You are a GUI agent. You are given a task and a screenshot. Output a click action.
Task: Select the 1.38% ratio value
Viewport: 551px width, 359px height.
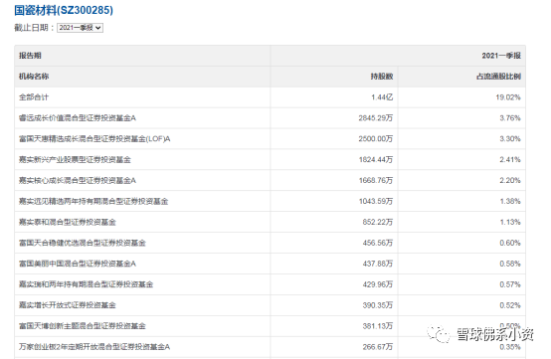(510, 201)
